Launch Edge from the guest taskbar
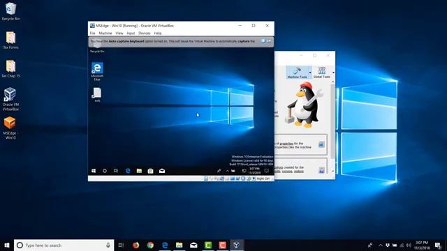The image size is (447, 251). click(x=128, y=171)
